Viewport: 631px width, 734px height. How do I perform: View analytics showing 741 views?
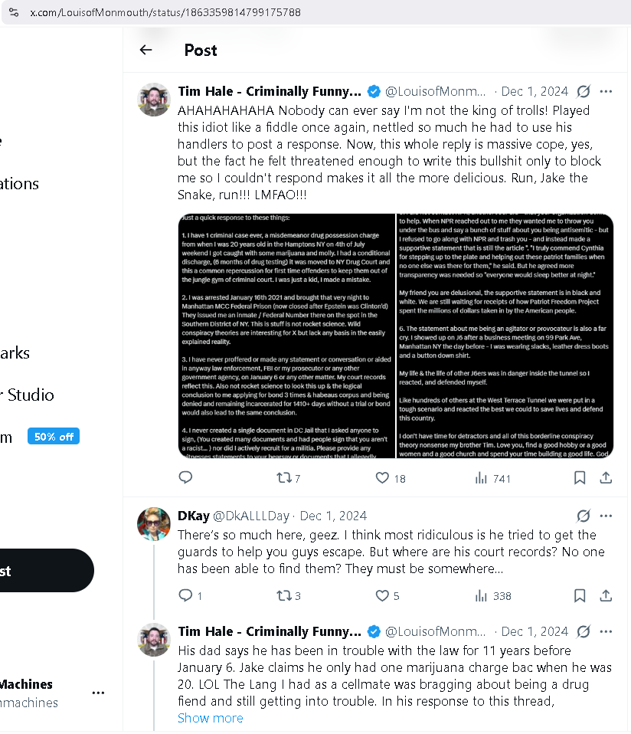click(x=482, y=477)
